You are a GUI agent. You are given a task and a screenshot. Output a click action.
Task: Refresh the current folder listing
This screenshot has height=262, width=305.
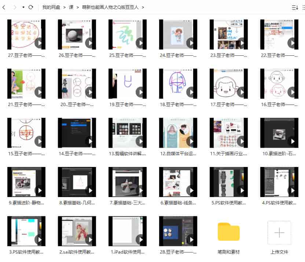[x=31, y=7]
